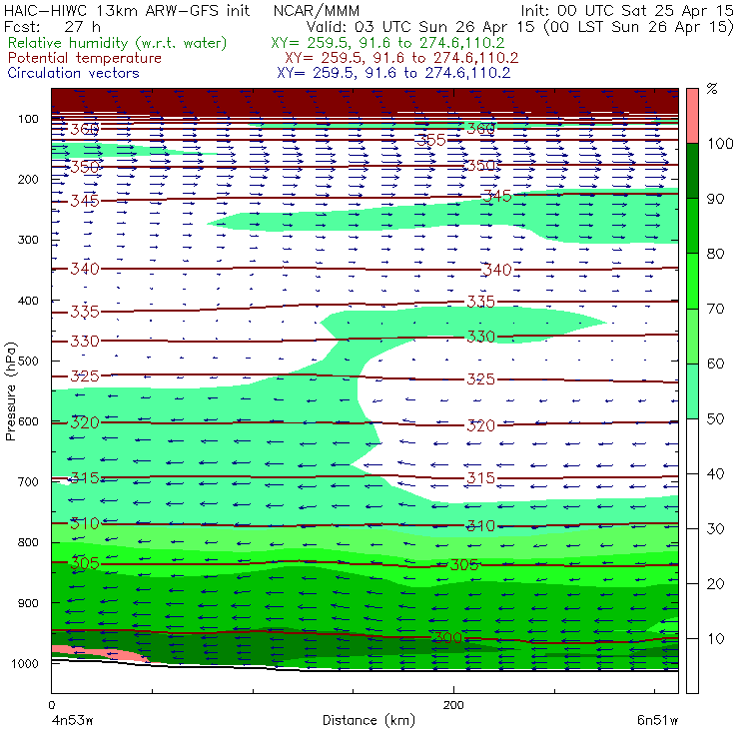Select the mint 50–60% color bar segment
The width and height of the screenshot is (739, 739).
(x=692, y=391)
